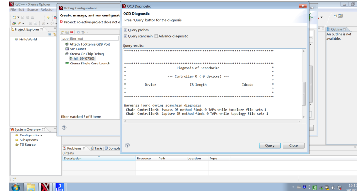Click the right arrow of query results horizontal scrollbar
357x191 pixels.
(x=299, y=121)
